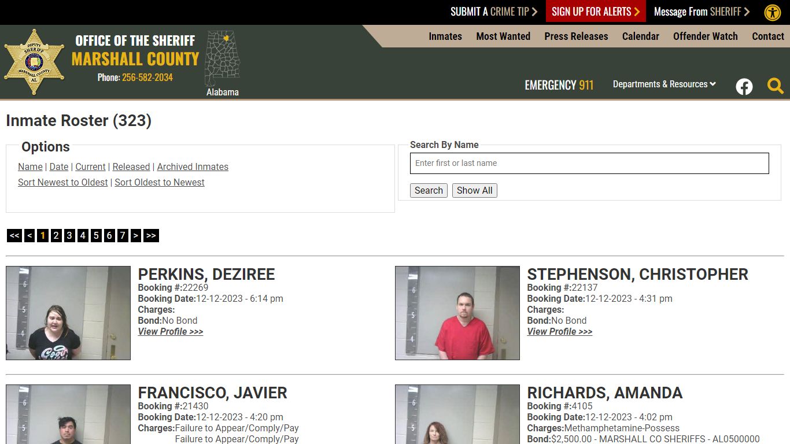Go to next page with >
The width and height of the screenshot is (790, 444).
[x=136, y=235]
